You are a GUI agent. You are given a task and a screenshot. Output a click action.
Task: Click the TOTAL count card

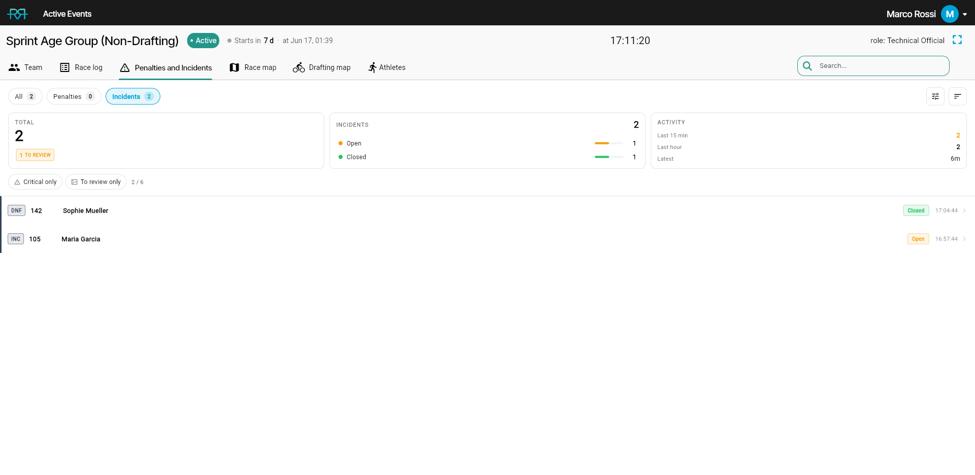166,140
